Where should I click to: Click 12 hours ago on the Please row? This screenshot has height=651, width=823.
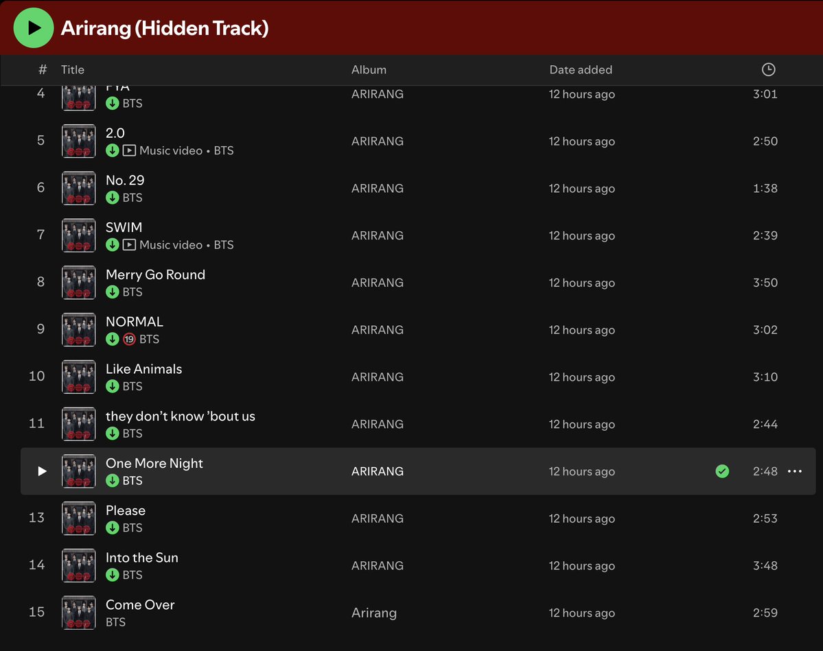click(581, 519)
